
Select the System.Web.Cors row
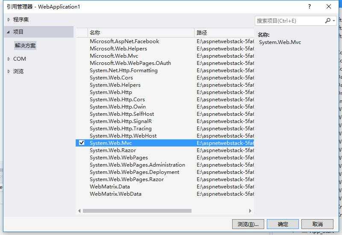pos(165,78)
